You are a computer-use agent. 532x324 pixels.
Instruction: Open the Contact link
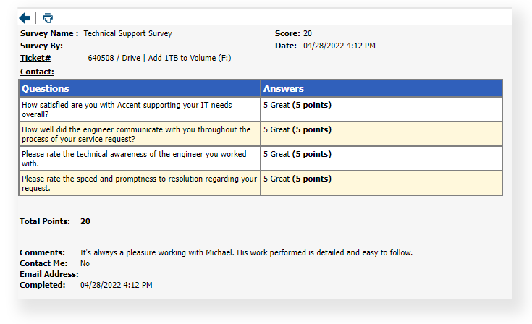37,72
